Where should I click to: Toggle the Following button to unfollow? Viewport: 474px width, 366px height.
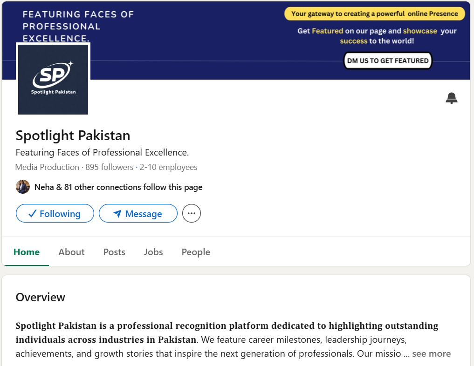tap(55, 213)
